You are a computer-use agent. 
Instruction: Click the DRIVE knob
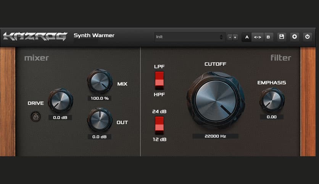coord(60,100)
